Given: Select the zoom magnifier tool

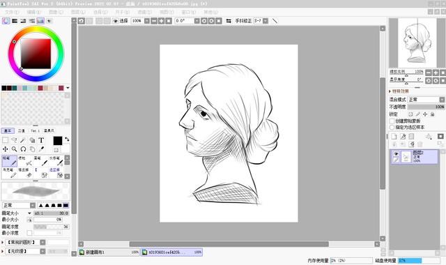Looking at the screenshot, I should [14, 149].
